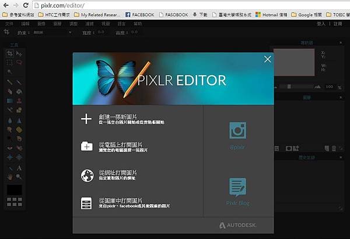Click the 寬度 width field
Viewport: 350px width, 239px height.
point(101,32)
